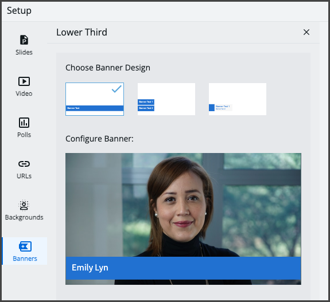330x302 pixels.
Task: Click the Choose Banner Design heading
Action: pyautogui.click(x=108, y=68)
